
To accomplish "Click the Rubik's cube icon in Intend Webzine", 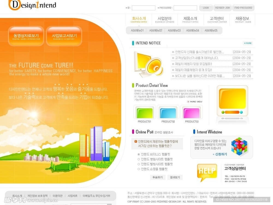I will [240, 146].
